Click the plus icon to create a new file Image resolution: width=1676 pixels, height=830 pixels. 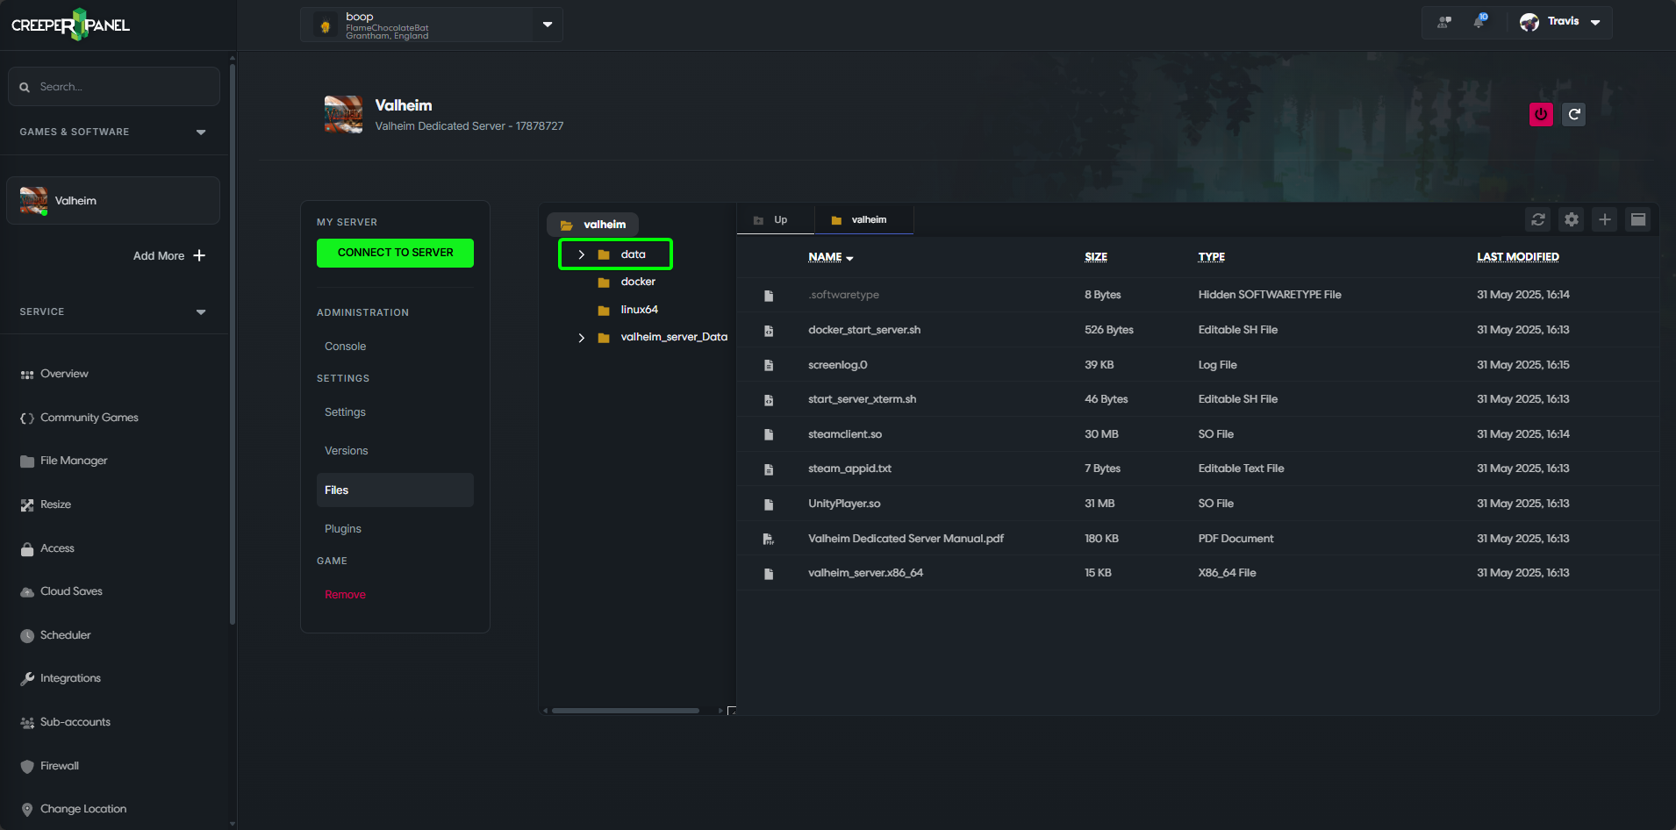[x=1605, y=219]
